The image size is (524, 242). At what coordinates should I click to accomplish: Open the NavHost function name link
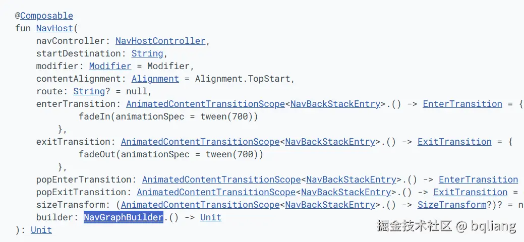click(54, 28)
